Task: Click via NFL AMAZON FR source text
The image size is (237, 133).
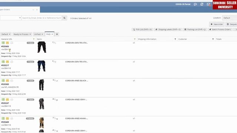Action: (x=10, y=87)
